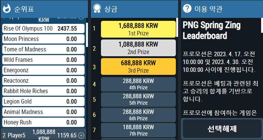Click the orange 3rd Prize 688,888 KRW card

(138, 66)
